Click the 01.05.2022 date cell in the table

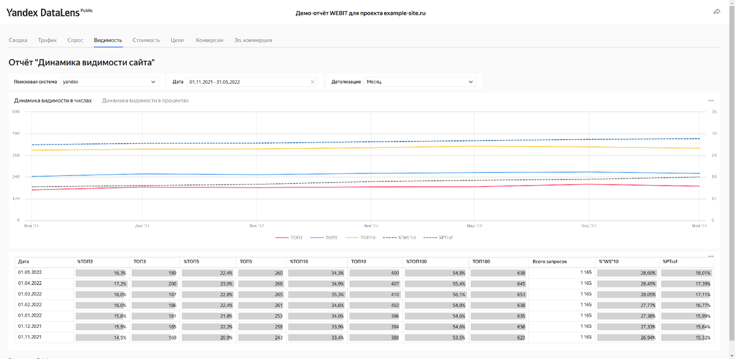[29, 273]
